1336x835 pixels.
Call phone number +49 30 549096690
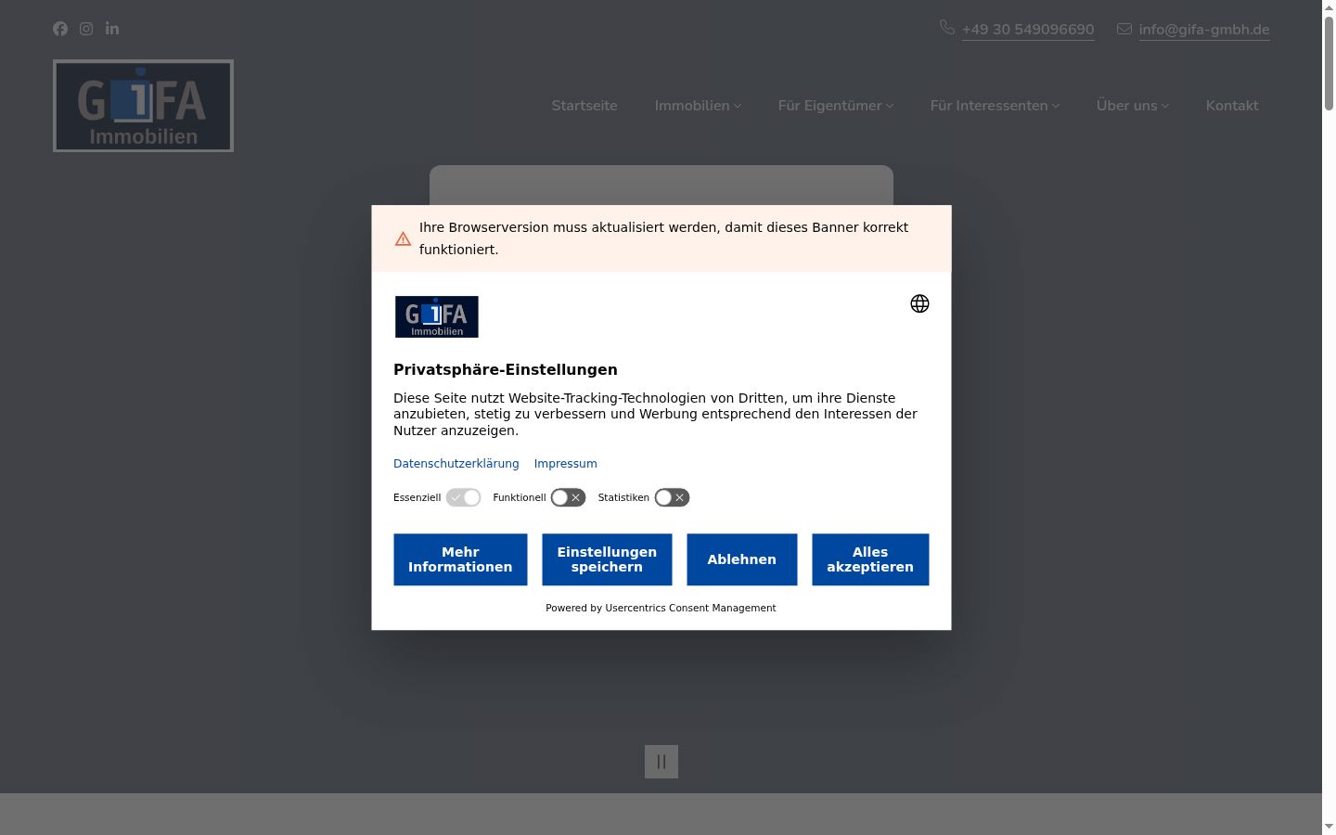click(x=1028, y=30)
